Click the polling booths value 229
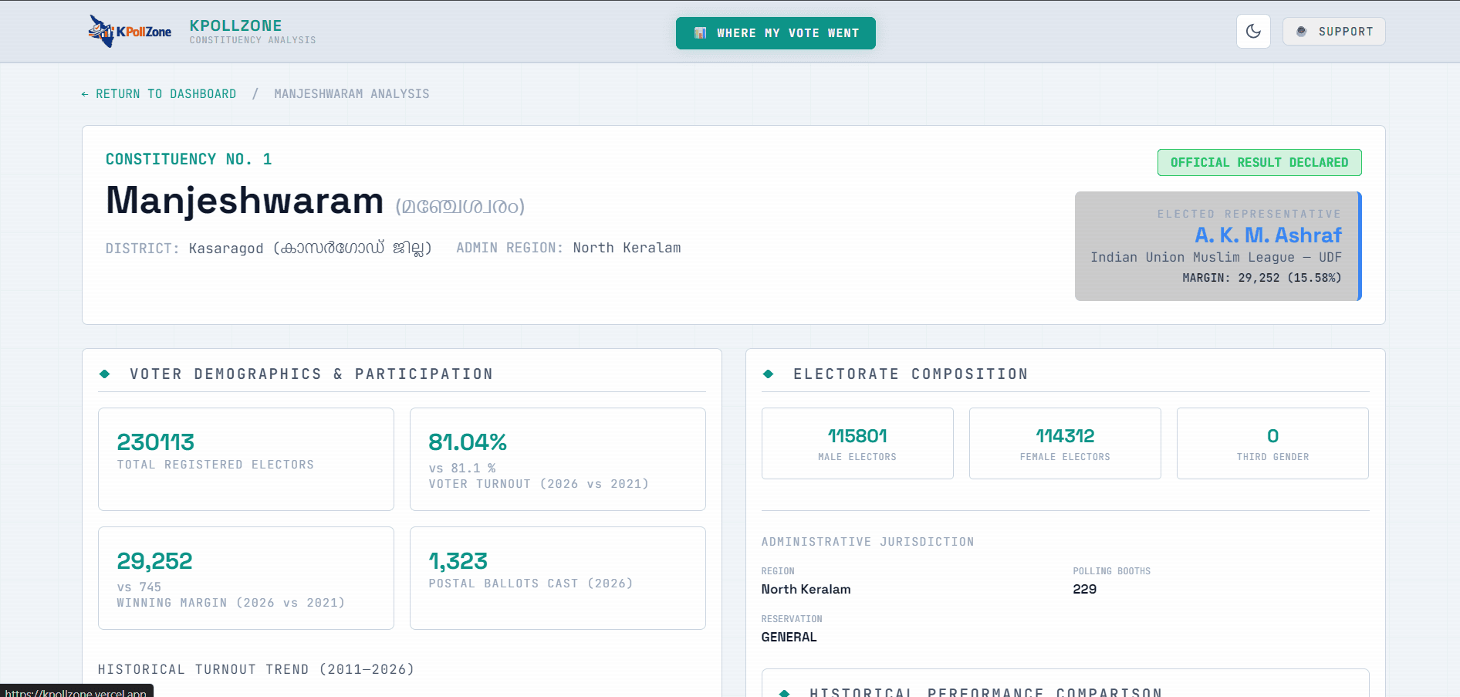The width and height of the screenshot is (1460, 697). [x=1085, y=589]
